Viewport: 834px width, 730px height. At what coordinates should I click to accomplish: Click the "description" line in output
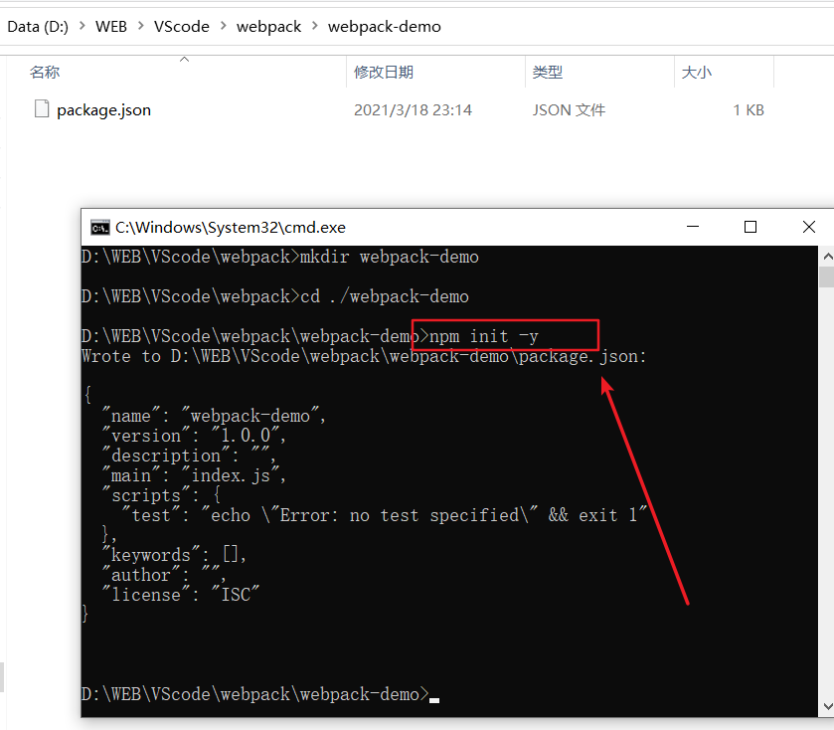coord(188,456)
